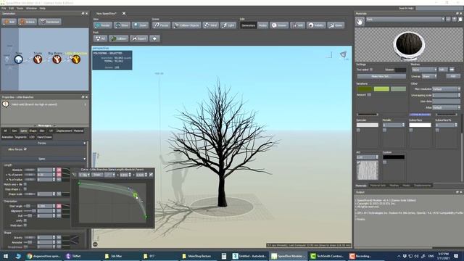Delete the material with trash icon

(x=460, y=20)
